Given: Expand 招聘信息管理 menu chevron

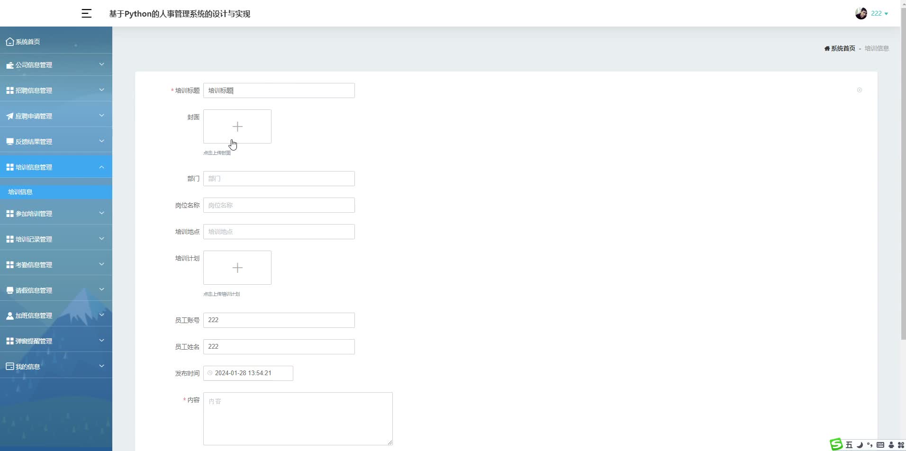Looking at the screenshot, I should point(101,90).
